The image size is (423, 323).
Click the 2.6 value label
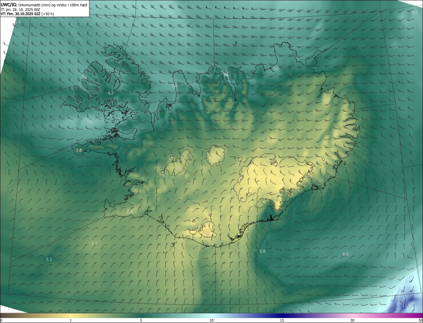click(130, 212)
